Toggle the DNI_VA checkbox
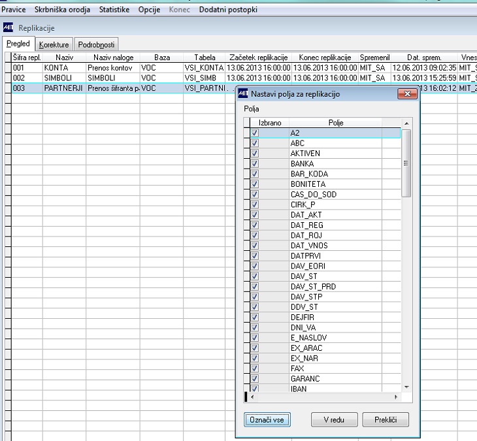This screenshot has width=477, height=441. (x=255, y=327)
